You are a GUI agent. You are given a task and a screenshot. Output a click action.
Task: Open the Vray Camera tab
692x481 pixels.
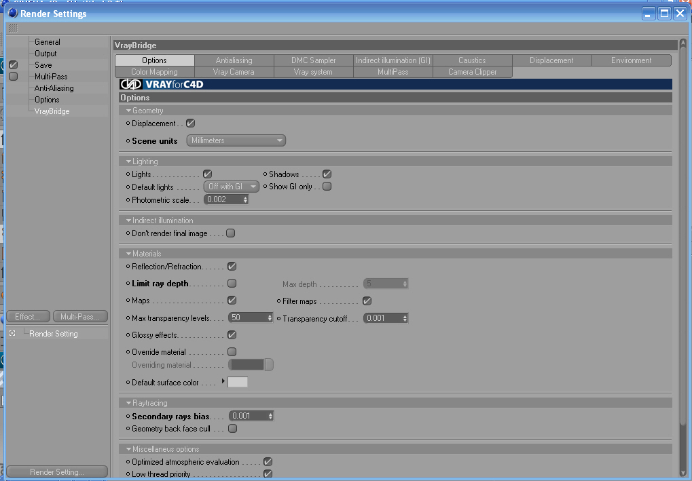click(x=234, y=72)
